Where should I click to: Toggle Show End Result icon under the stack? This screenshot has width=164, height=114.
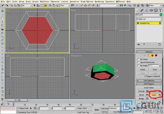point(144,44)
